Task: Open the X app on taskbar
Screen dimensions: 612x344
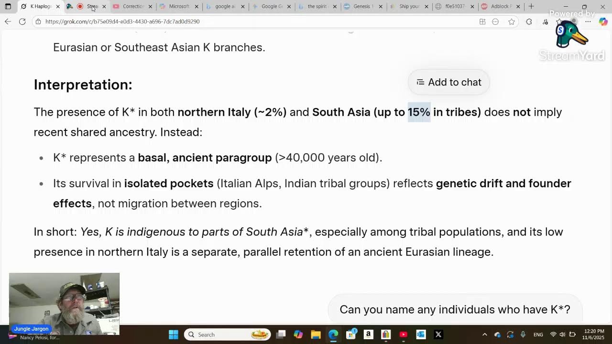Action: [x=438, y=334]
